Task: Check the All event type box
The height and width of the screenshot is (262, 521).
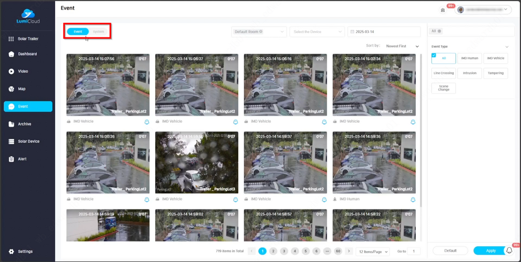Action: [x=443, y=58]
